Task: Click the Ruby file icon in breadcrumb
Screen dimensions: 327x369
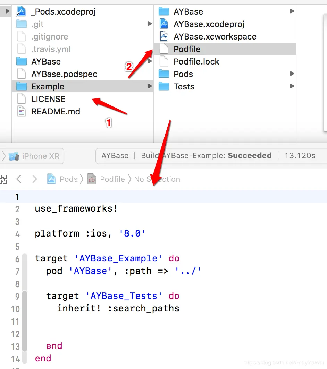Action: point(91,179)
